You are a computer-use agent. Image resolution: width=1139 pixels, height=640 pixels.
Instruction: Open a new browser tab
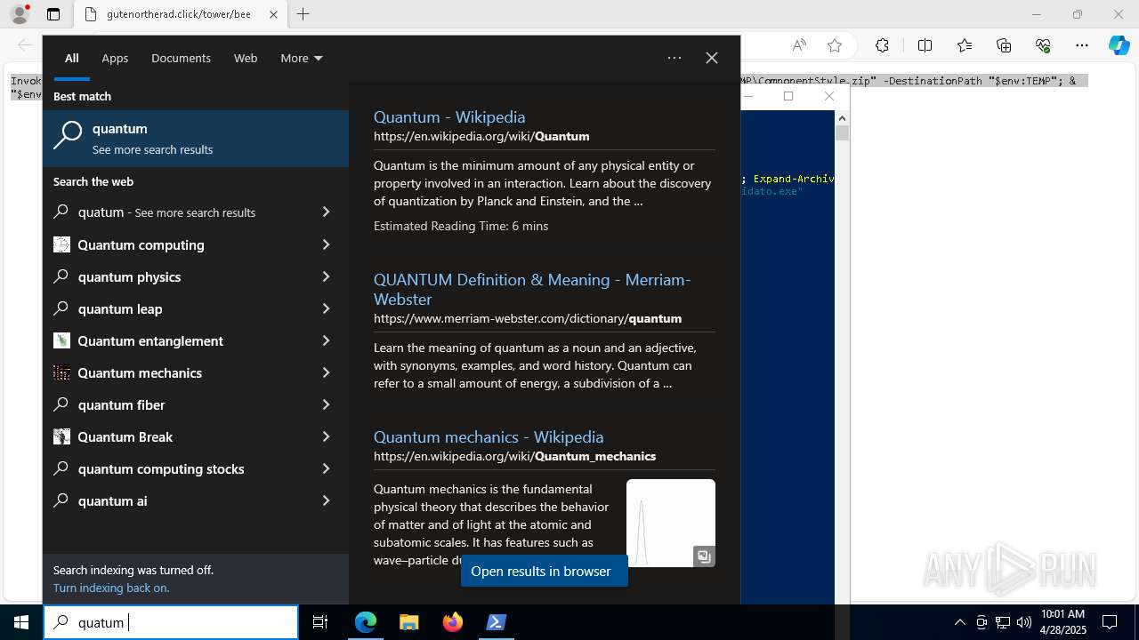pos(303,14)
